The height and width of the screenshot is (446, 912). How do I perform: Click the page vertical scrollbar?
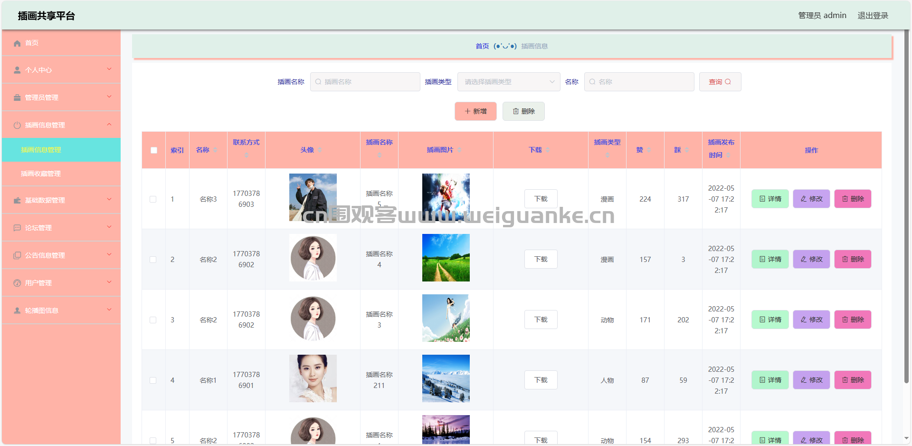(x=906, y=207)
